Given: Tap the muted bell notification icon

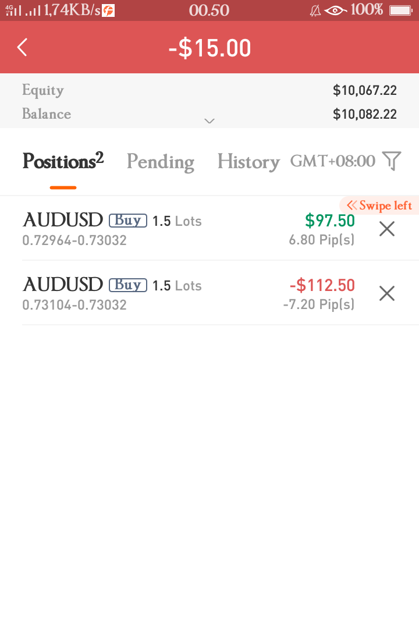Looking at the screenshot, I should (x=315, y=10).
